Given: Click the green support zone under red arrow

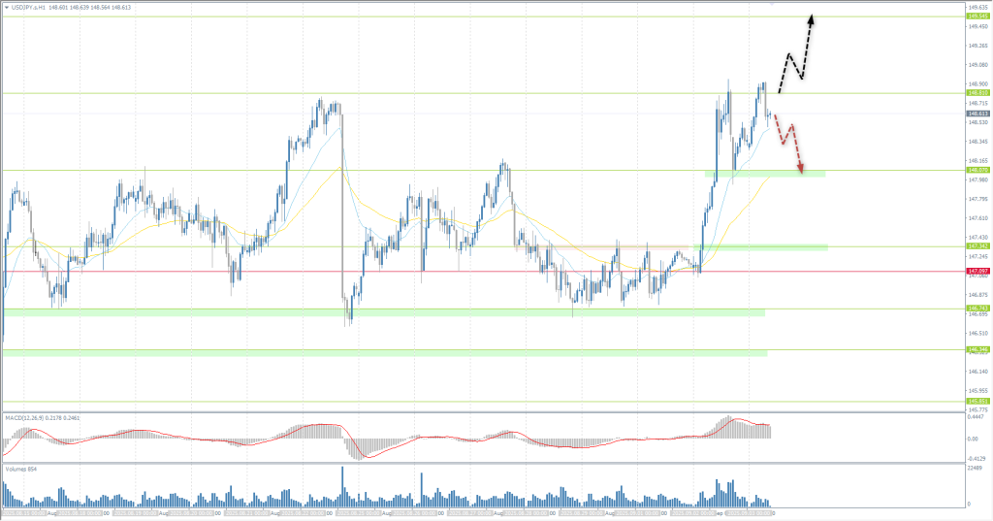Looking at the screenshot, I should 766,173.
